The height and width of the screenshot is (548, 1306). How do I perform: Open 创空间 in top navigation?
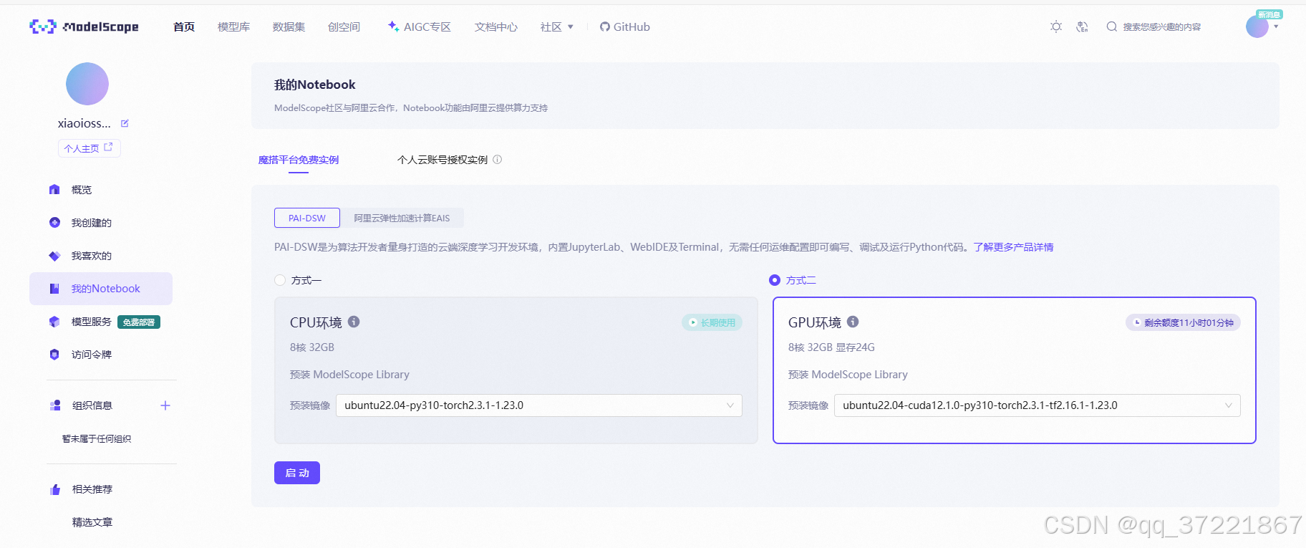(344, 27)
